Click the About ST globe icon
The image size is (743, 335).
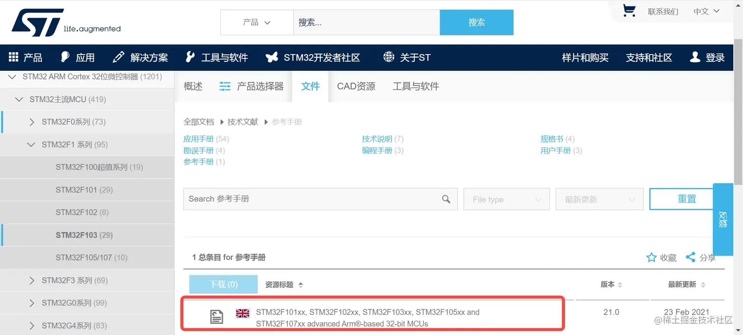click(389, 57)
